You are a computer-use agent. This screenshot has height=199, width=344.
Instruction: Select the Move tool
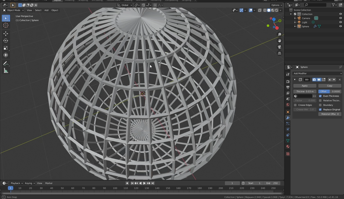(6, 34)
